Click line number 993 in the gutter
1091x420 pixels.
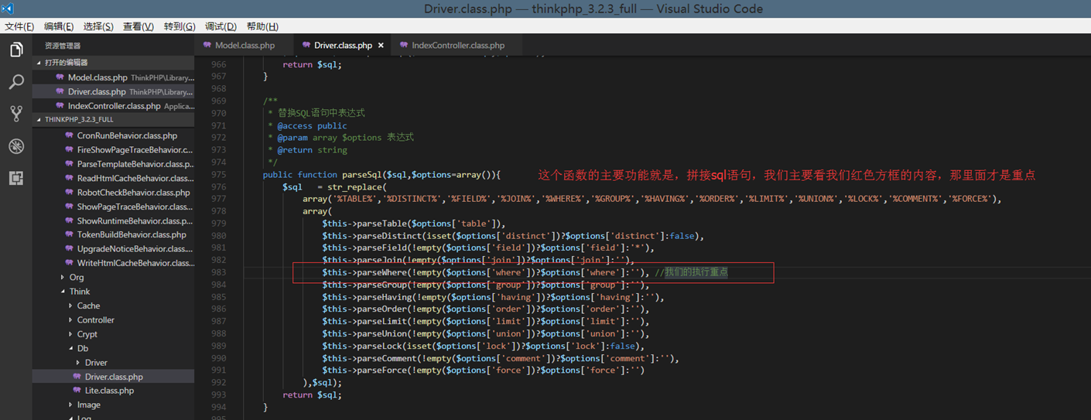coord(219,394)
